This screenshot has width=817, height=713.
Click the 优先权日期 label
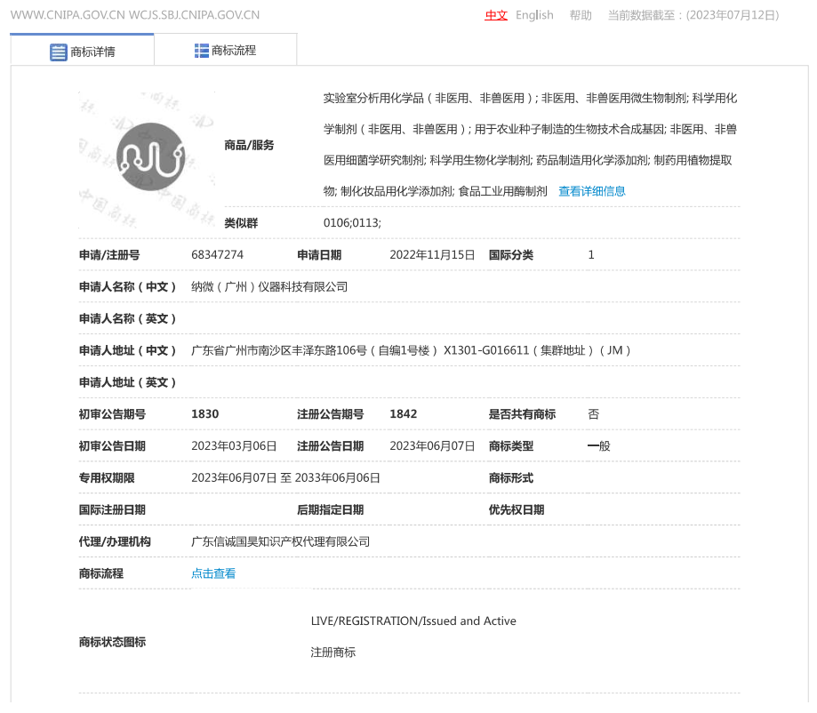coord(517,509)
